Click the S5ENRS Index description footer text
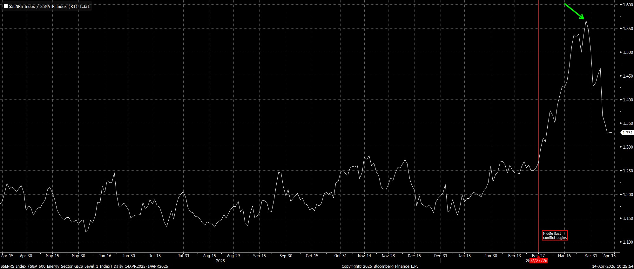This screenshot has width=634, height=269. pyautogui.click(x=84, y=266)
